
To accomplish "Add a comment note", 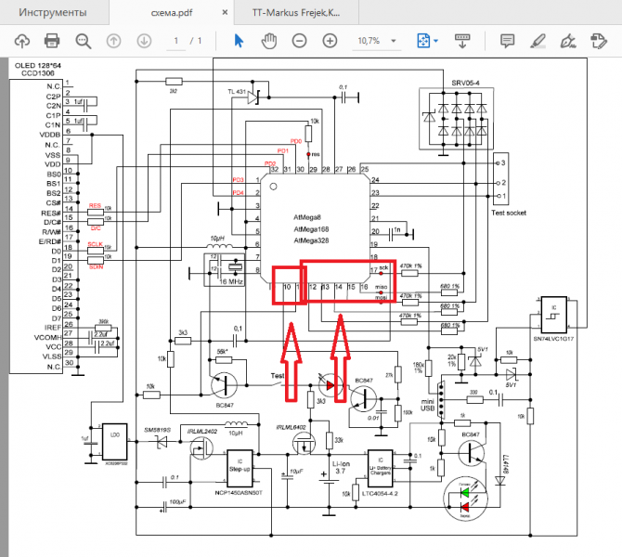I will [x=508, y=41].
